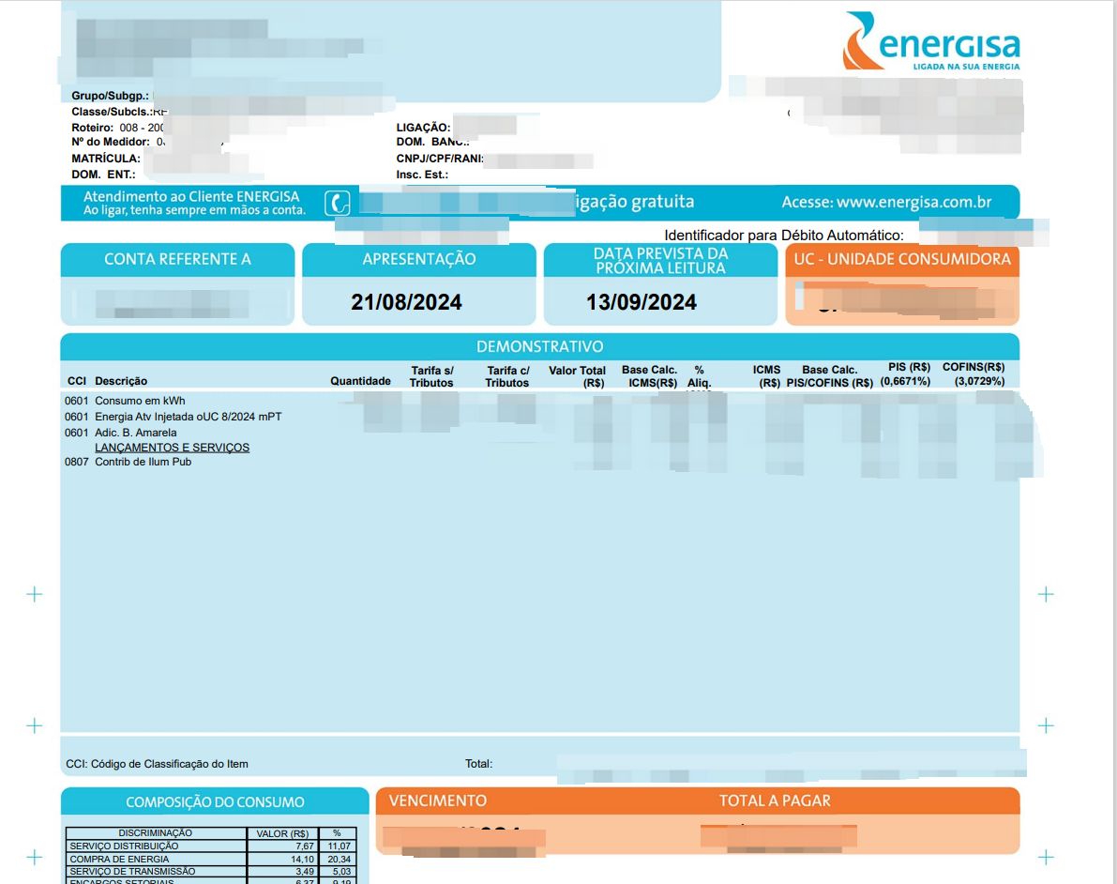Click the 'MATRÍCULA:' label
This screenshot has height=884, width=1117.
click(x=105, y=159)
